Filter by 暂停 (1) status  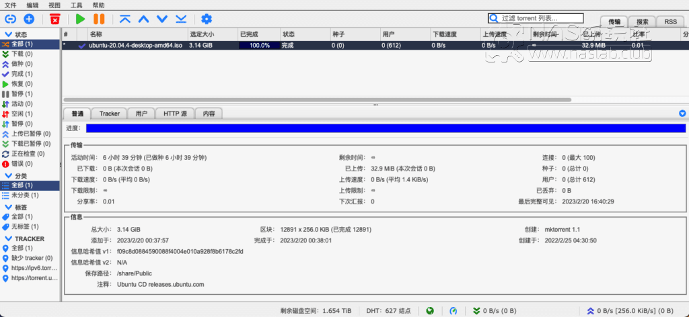pos(30,94)
